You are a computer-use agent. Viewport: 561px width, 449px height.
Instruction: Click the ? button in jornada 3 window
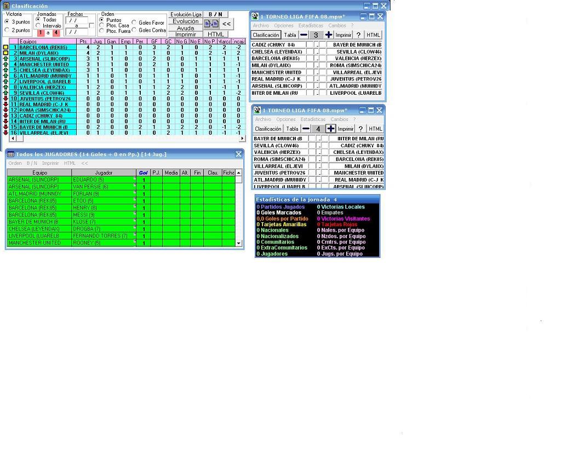(358, 34)
